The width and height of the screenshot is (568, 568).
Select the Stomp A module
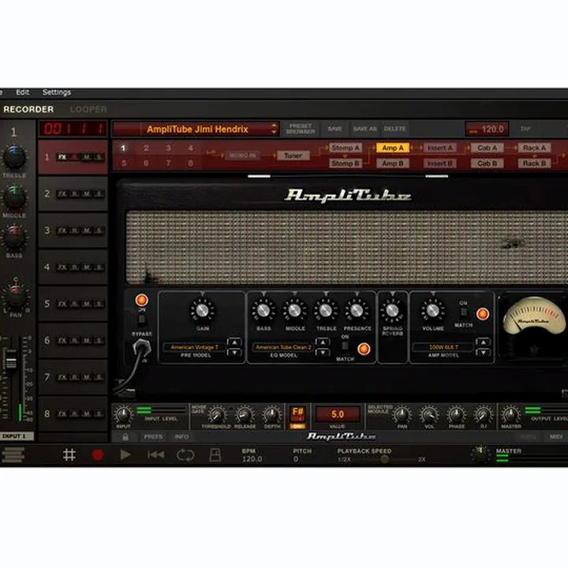(x=346, y=148)
